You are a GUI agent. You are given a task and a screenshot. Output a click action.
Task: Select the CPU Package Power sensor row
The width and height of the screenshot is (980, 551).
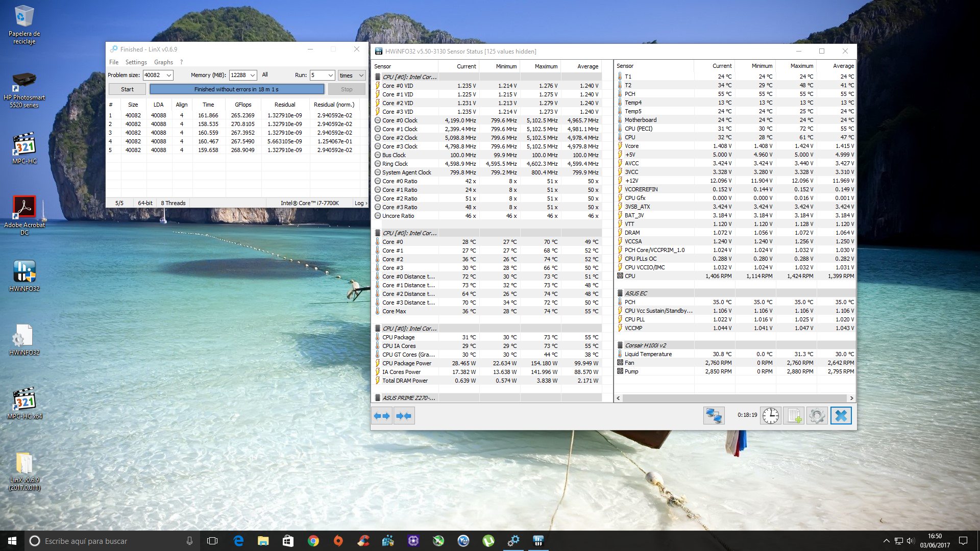(x=487, y=363)
